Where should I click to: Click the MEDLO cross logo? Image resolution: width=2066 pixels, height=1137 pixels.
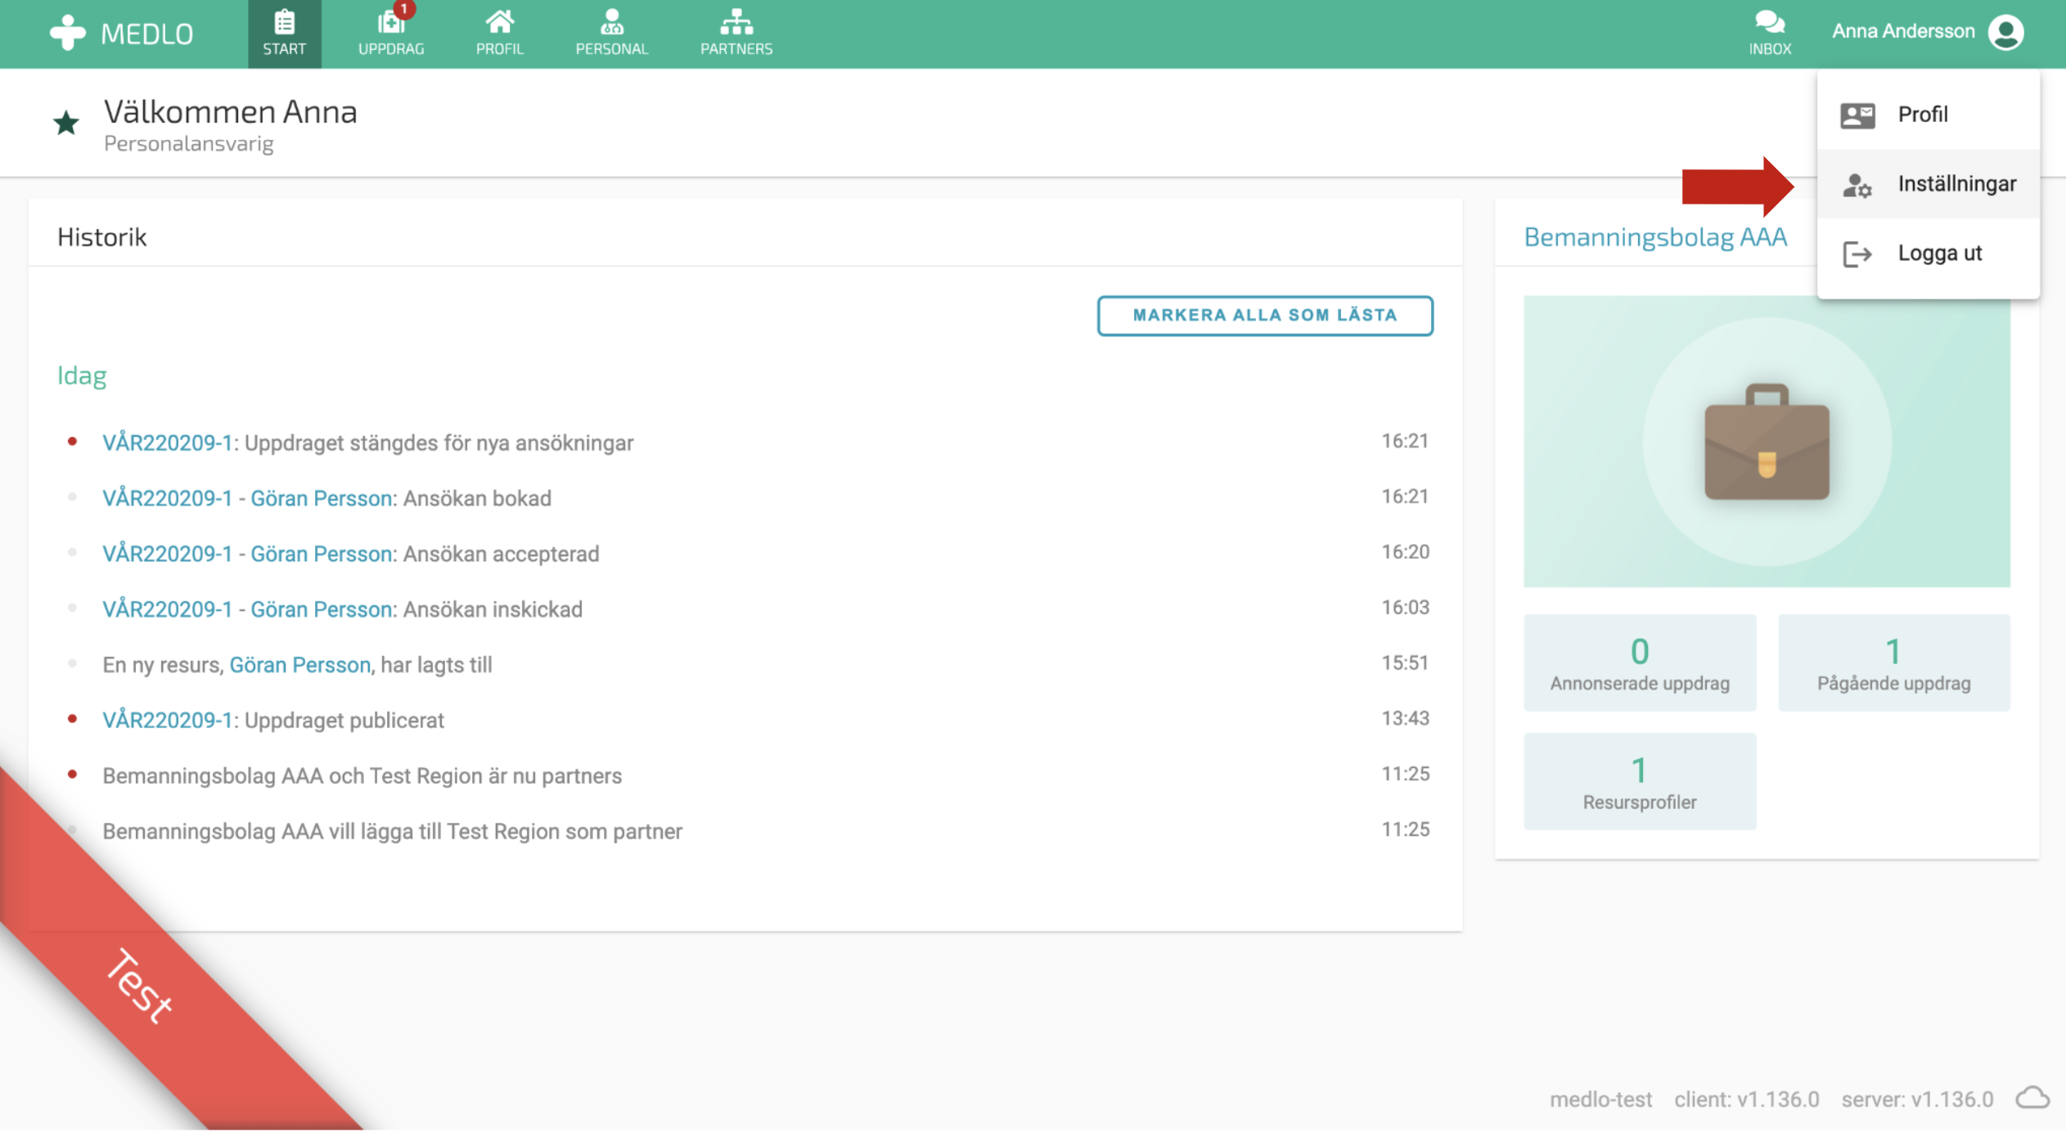(67, 33)
